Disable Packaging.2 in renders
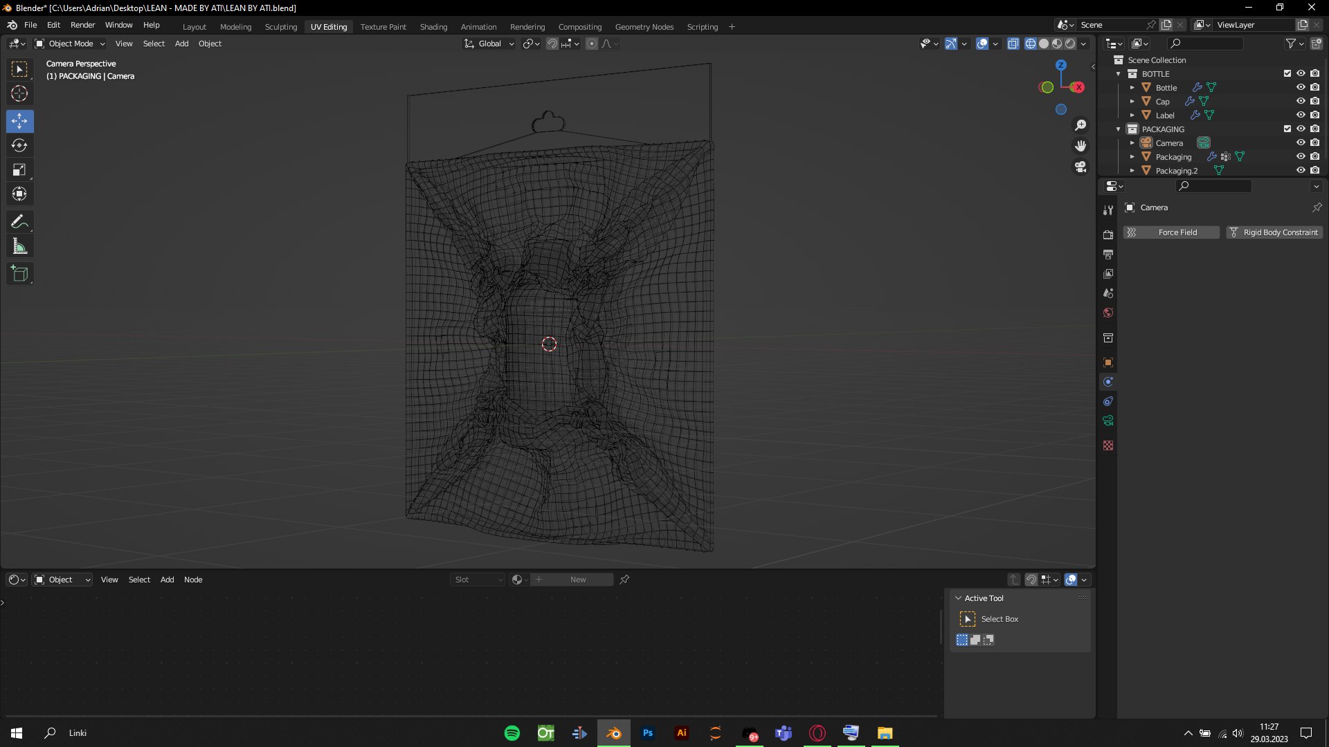Image resolution: width=1329 pixels, height=747 pixels. 1314,170
